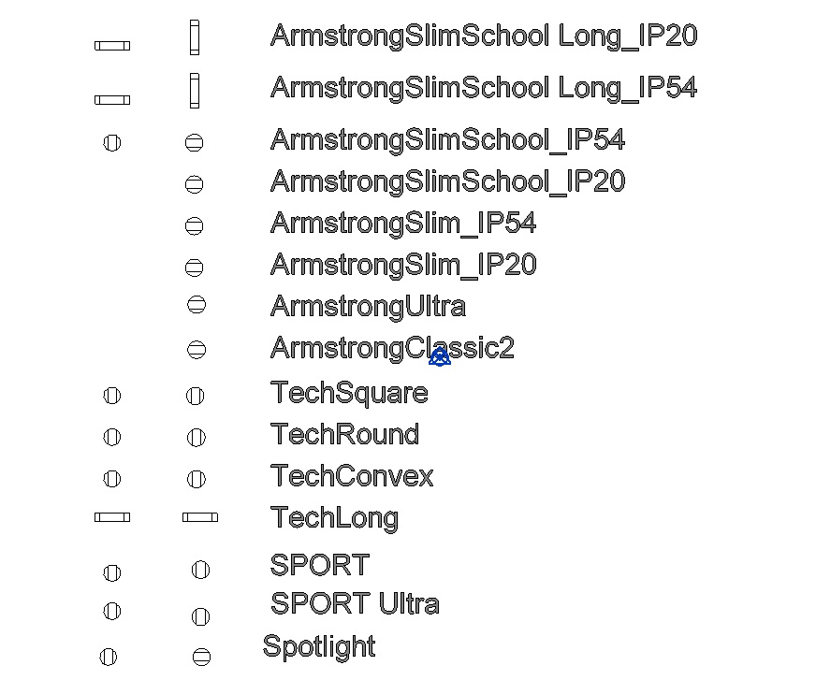Select the blue snap marker on ArmstrongClassic2

pos(440,357)
